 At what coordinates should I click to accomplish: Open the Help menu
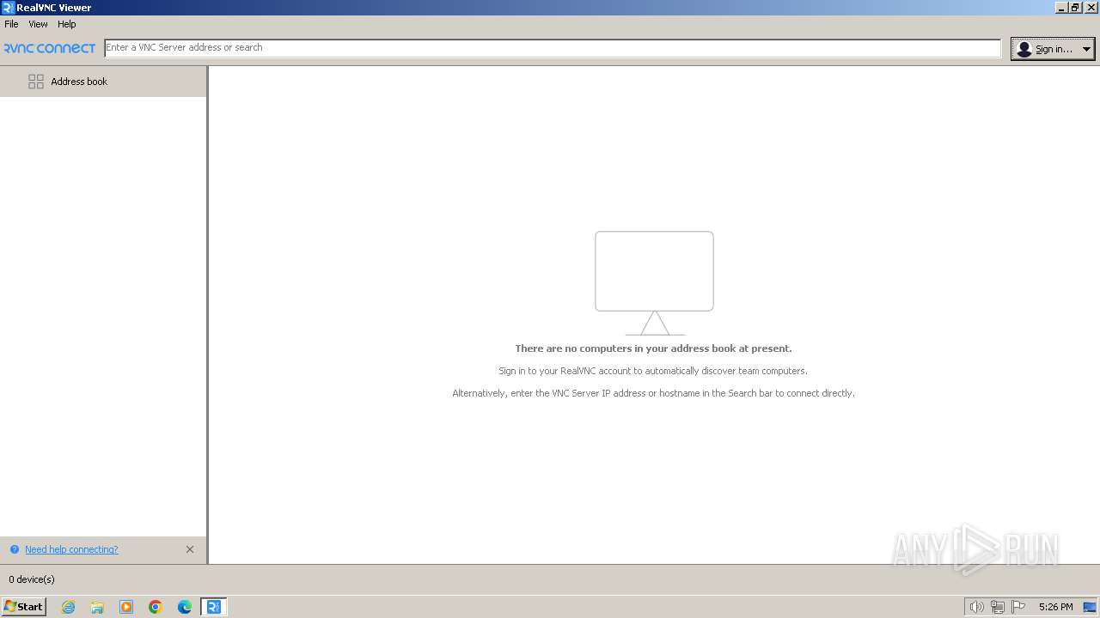click(67, 24)
